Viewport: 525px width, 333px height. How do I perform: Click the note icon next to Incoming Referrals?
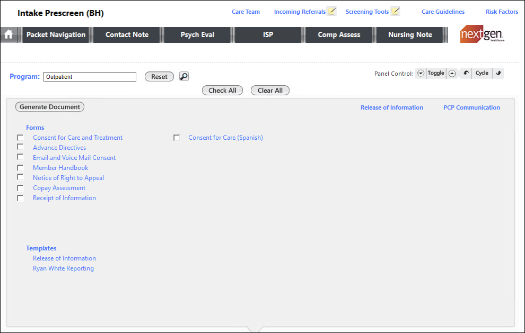coord(332,12)
